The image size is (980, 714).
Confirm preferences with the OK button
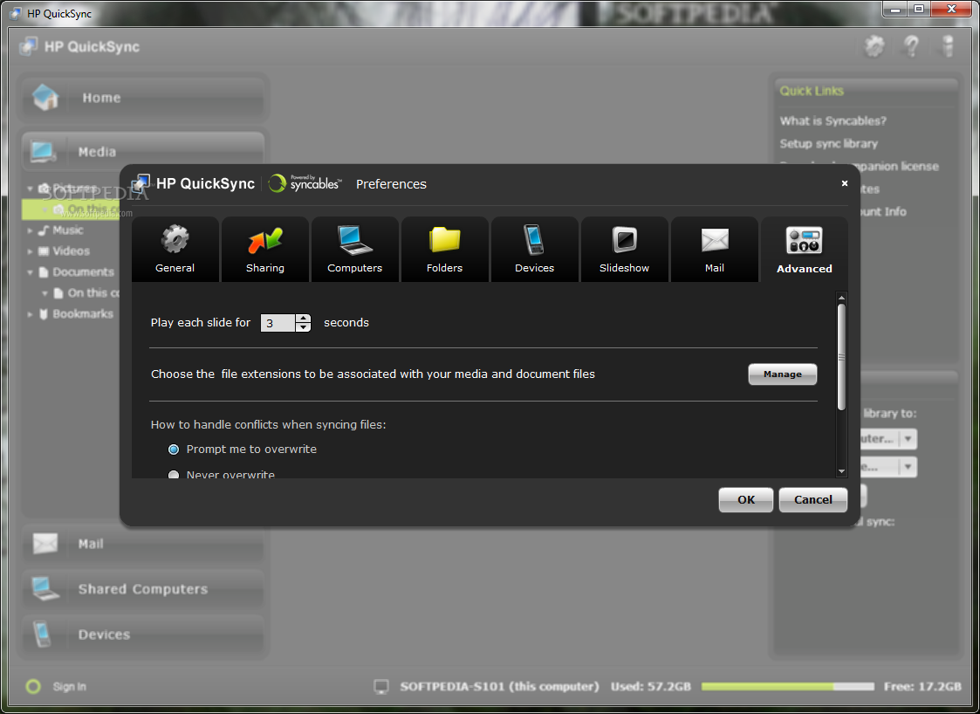click(745, 499)
